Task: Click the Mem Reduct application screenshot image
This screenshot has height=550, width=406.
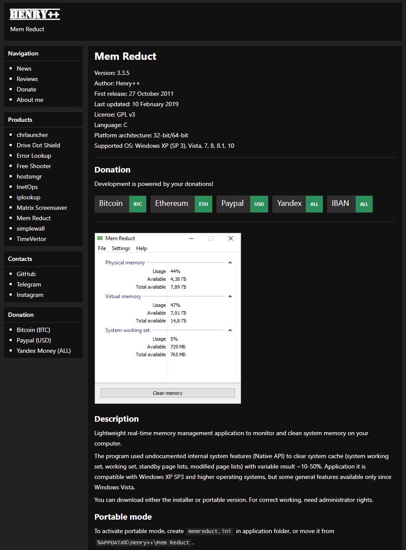Action: [168, 319]
